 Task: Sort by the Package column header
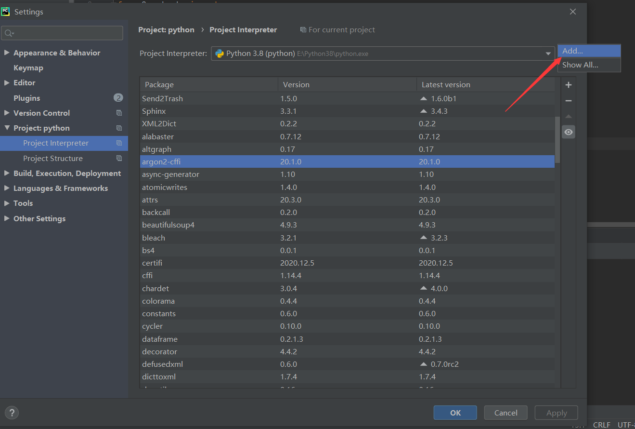(209, 84)
